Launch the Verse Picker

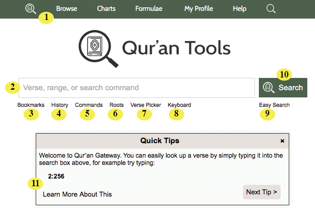tap(146, 105)
